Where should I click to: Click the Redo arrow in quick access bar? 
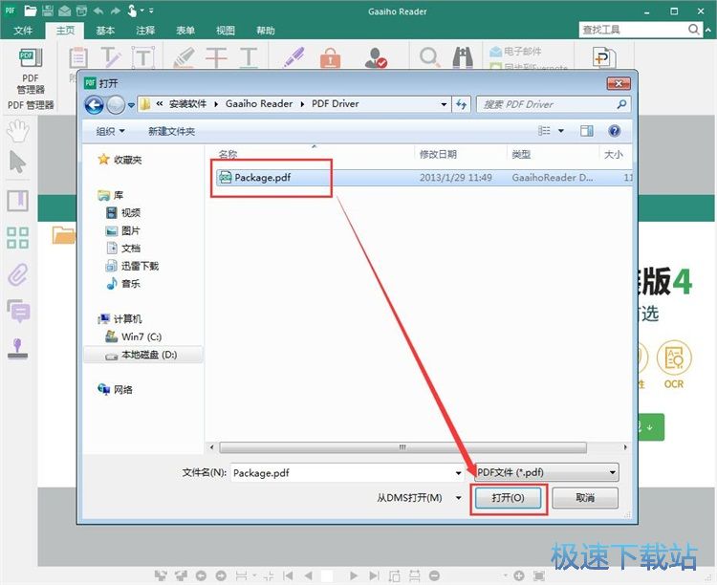[115, 11]
